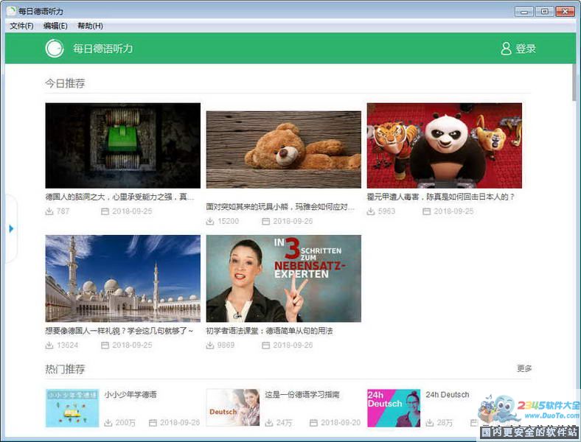Image resolution: width=581 pixels, height=442 pixels.
Task: Click calendar icon beside 2018-09-20
Action: click(x=313, y=423)
